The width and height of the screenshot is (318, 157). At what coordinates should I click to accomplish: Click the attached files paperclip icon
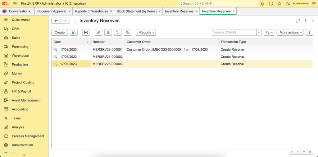click(x=98, y=32)
